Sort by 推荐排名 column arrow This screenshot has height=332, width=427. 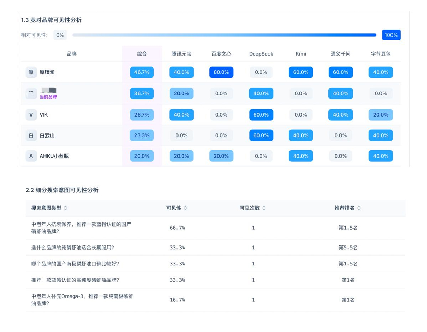coord(359,208)
